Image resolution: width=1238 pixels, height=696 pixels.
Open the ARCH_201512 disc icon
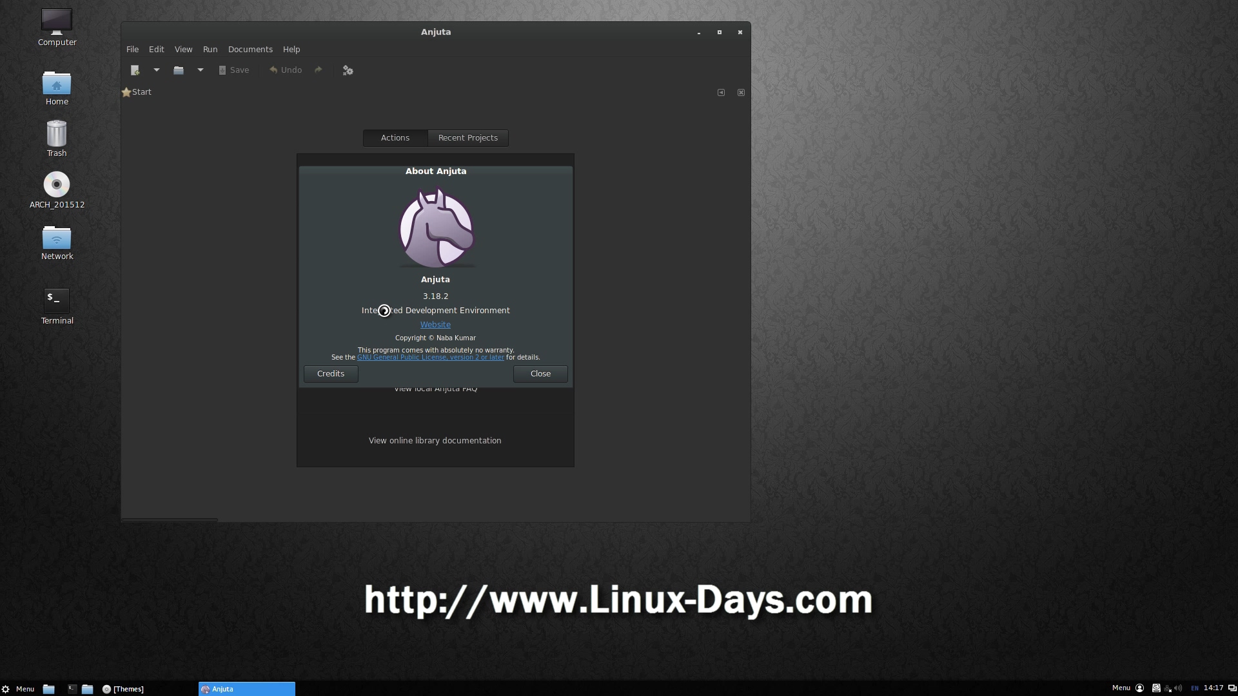pos(57,191)
